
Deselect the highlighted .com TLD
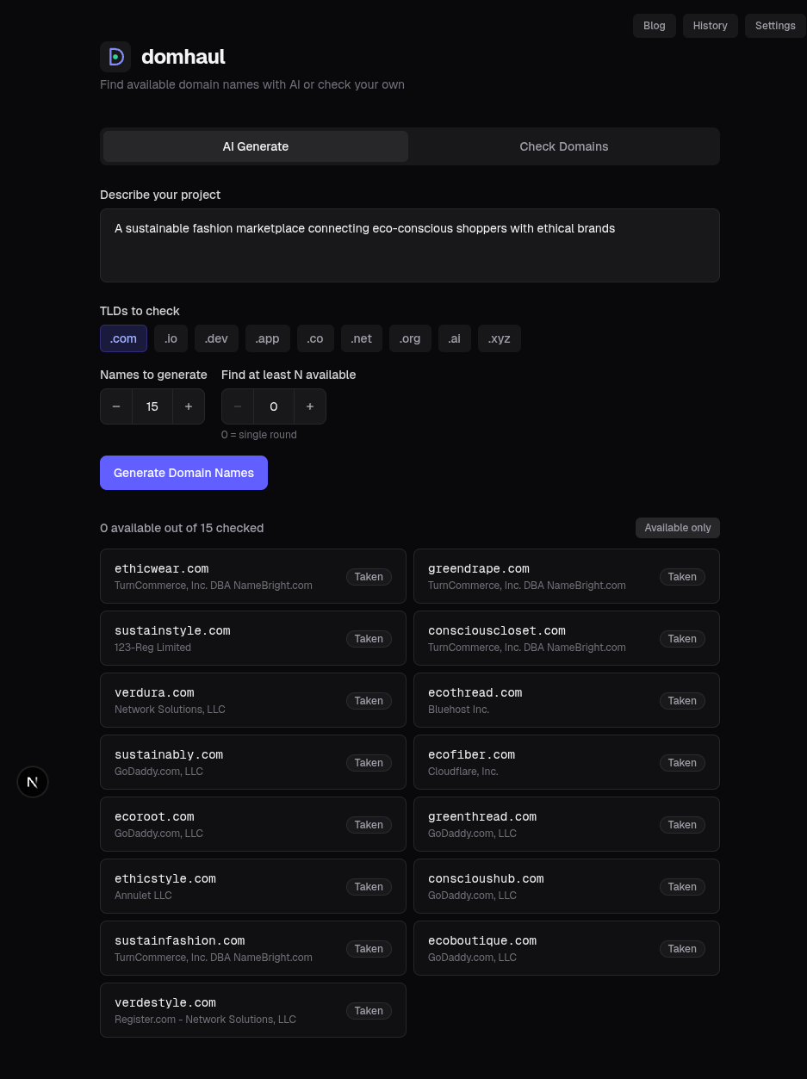point(123,338)
